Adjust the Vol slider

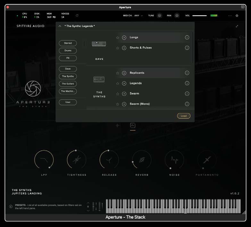click(199, 16)
